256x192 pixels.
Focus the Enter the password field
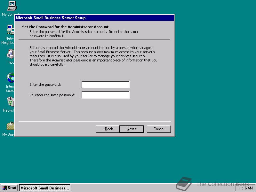tap(106, 84)
